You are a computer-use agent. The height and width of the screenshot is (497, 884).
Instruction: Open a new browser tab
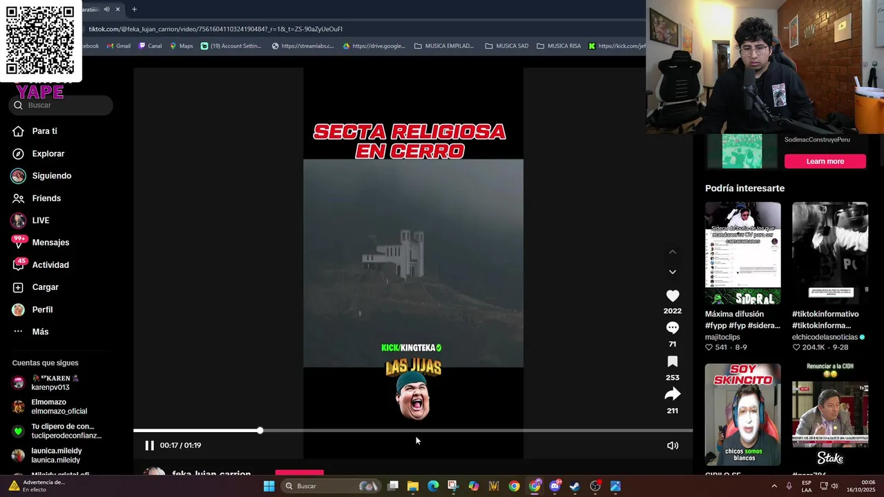[x=134, y=9]
